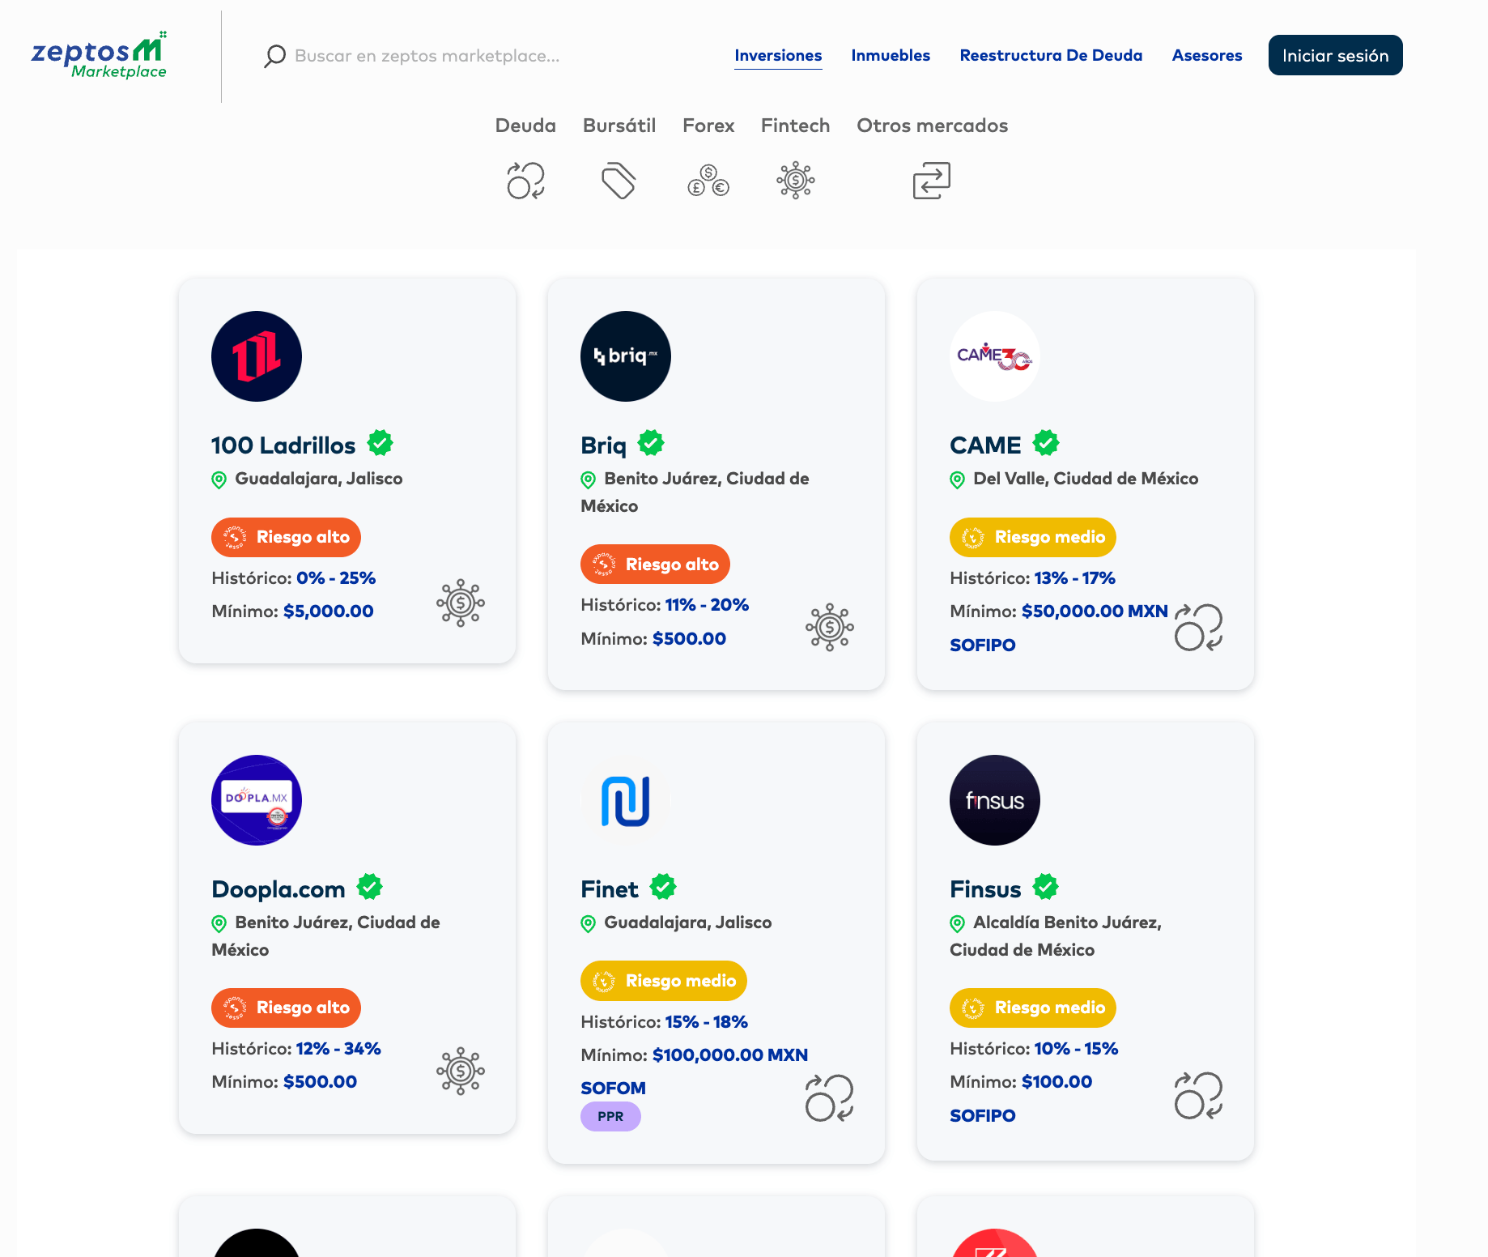The image size is (1488, 1257).
Task: Click fintech icon on Doopla.com card
Action: pyautogui.click(x=461, y=1071)
